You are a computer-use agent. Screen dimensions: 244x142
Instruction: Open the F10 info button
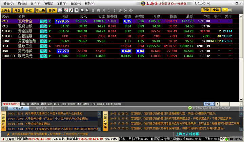pos(76,10)
